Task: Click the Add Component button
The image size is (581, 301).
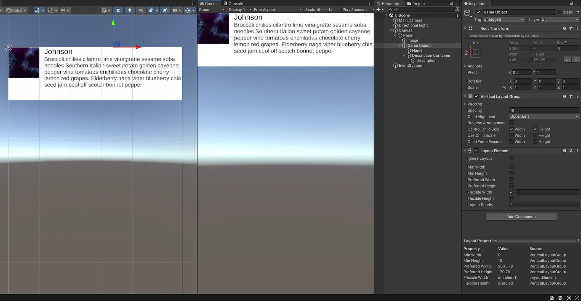Action: (521, 217)
